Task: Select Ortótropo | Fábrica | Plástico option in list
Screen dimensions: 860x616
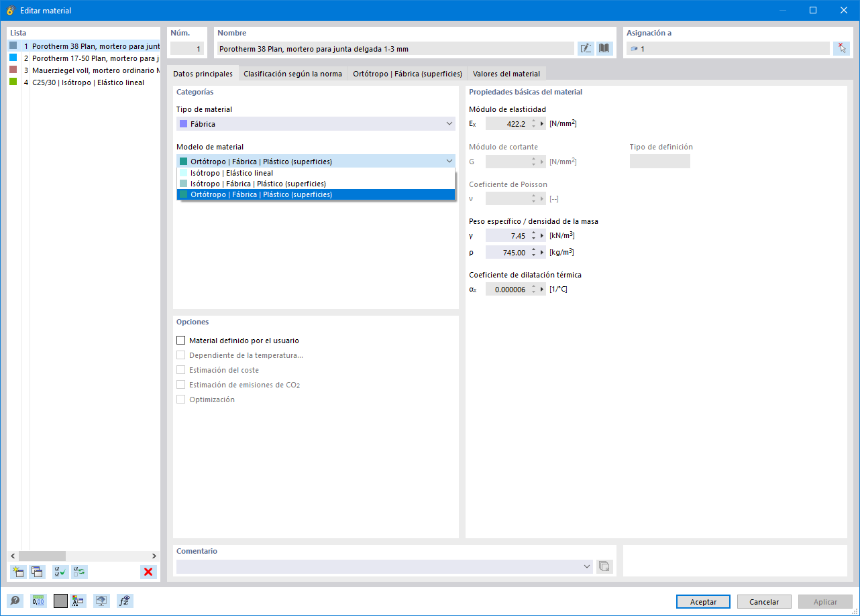Action: tap(316, 194)
